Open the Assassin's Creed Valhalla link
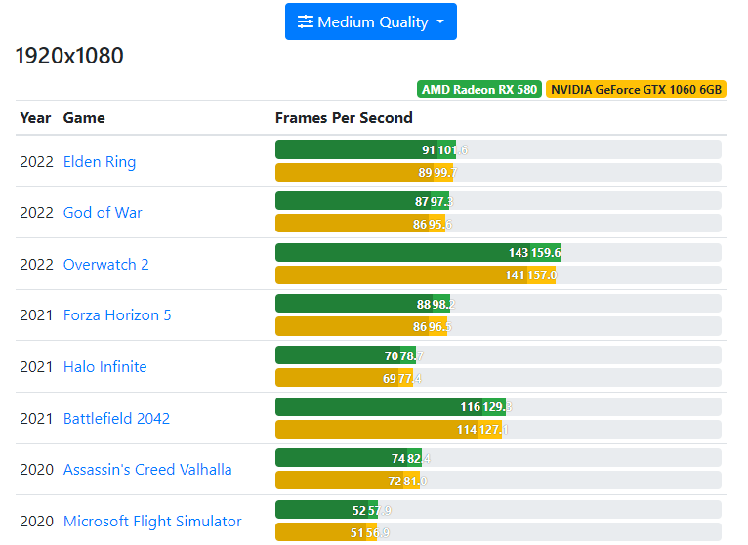 147,470
